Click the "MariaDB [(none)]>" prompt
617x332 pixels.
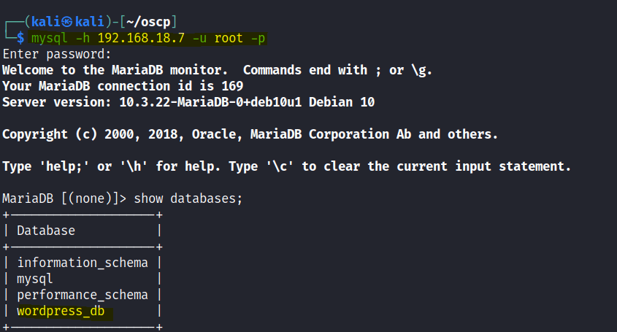(64, 198)
